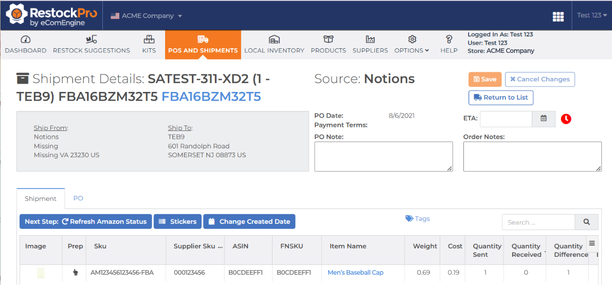The height and width of the screenshot is (285, 612).
Task: Click the Return to List button
Action: 501,98
